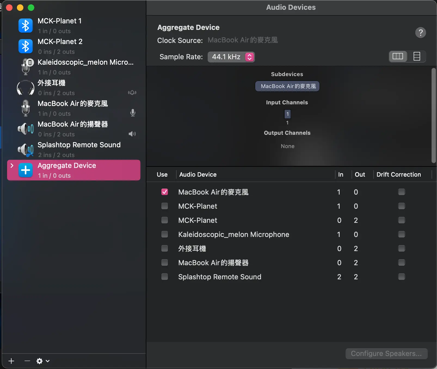The width and height of the screenshot is (437, 369).
Task: Click the Drift Correction column header
Action: tap(399, 174)
